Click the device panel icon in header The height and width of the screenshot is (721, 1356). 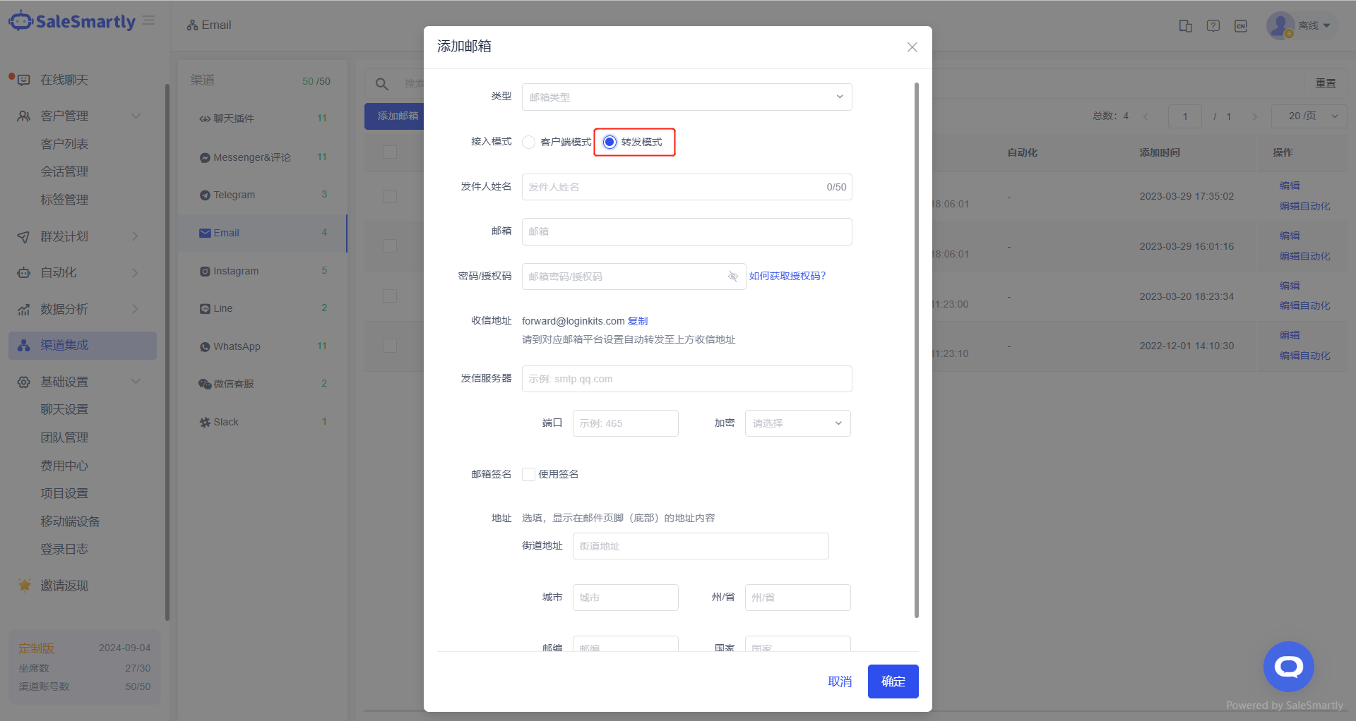point(1186,26)
